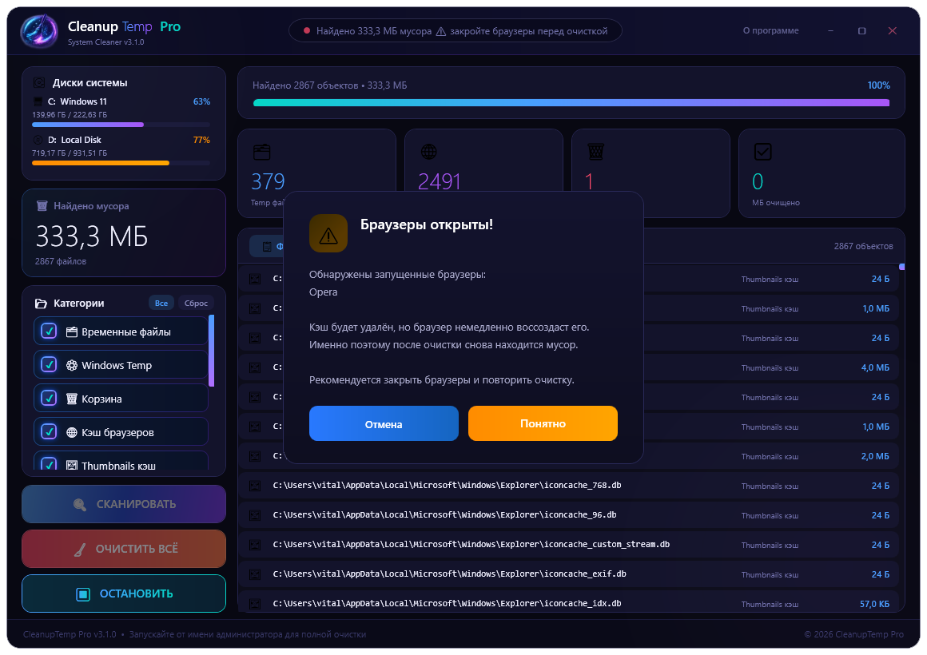Click the D: Local Disk drive icon
This screenshot has width=927, height=655.
pyautogui.click(x=38, y=140)
